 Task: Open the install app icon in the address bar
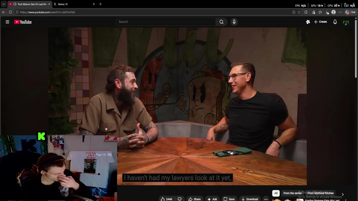[x=294, y=12]
